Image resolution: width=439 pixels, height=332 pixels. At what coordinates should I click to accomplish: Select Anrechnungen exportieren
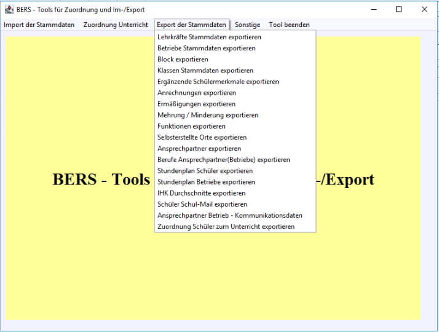point(197,93)
